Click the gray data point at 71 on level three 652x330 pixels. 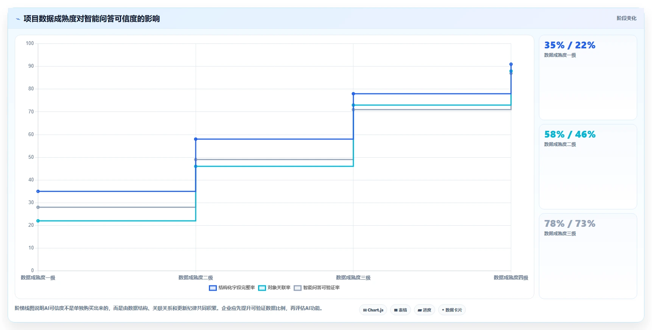pyautogui.click(x=353, y=110)
